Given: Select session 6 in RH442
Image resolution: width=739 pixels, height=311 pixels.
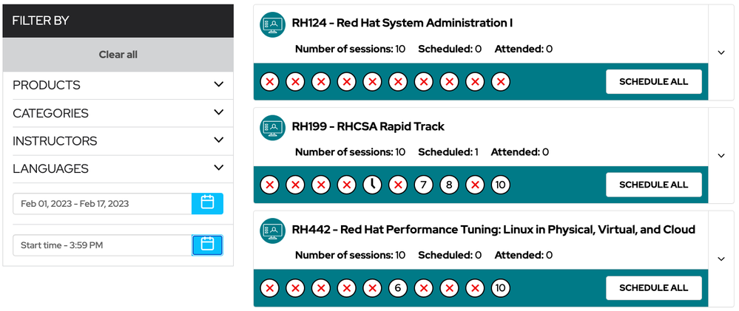Looking at the screenshot, I should pos(398,288).
